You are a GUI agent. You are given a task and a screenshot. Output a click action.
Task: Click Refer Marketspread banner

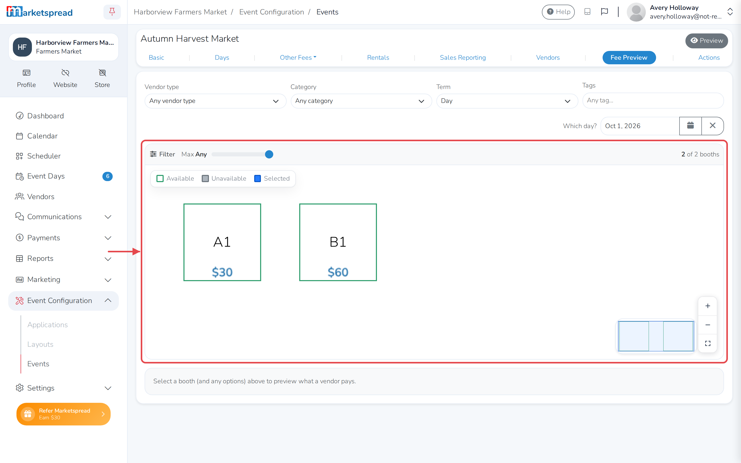pos(63,414)
